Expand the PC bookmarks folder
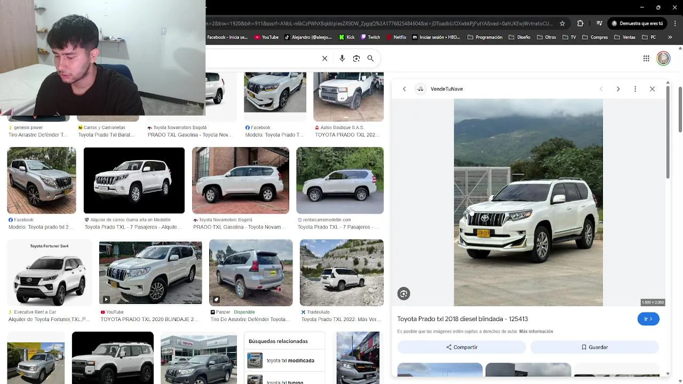The image size is (683, 384). coord(649,37)
